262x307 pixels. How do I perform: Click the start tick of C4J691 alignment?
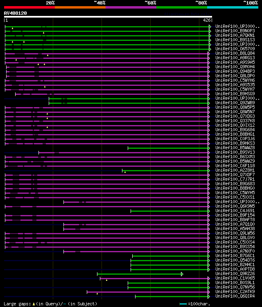click(131, 211)
